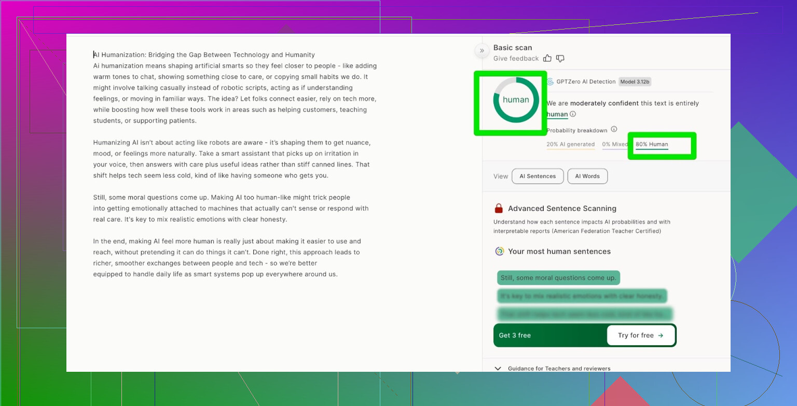Click the red lock icon for Advanced Scanning
Viewport: 797px width, 406px height.
(x=499, y=208)
